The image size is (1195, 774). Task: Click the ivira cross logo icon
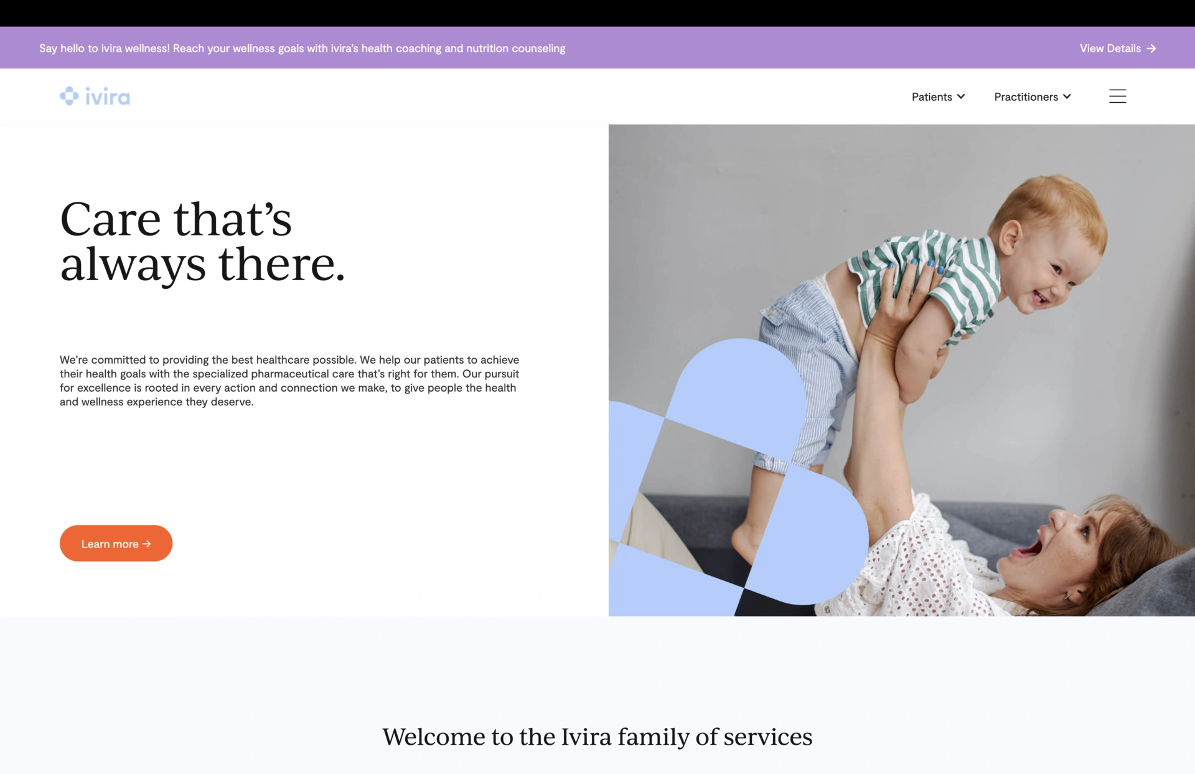69,96
